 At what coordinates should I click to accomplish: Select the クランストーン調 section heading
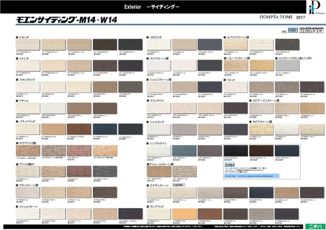point(27,185)
